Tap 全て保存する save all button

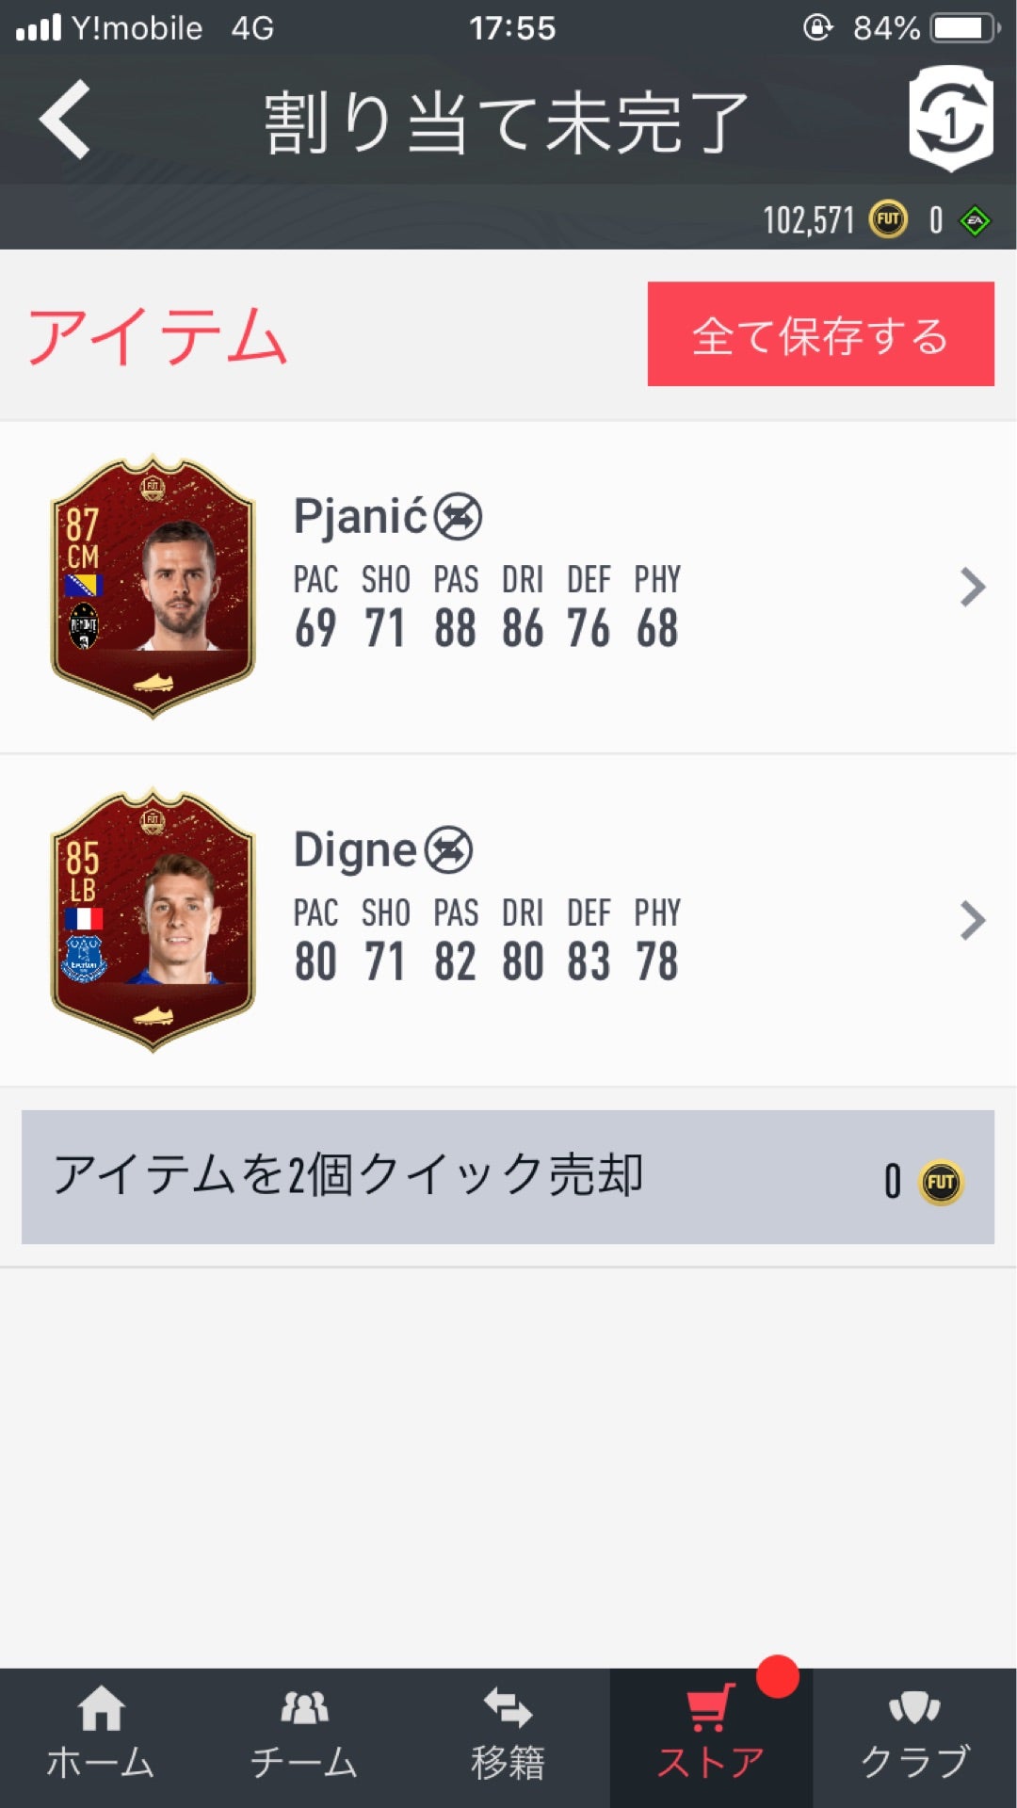[821, 333]
